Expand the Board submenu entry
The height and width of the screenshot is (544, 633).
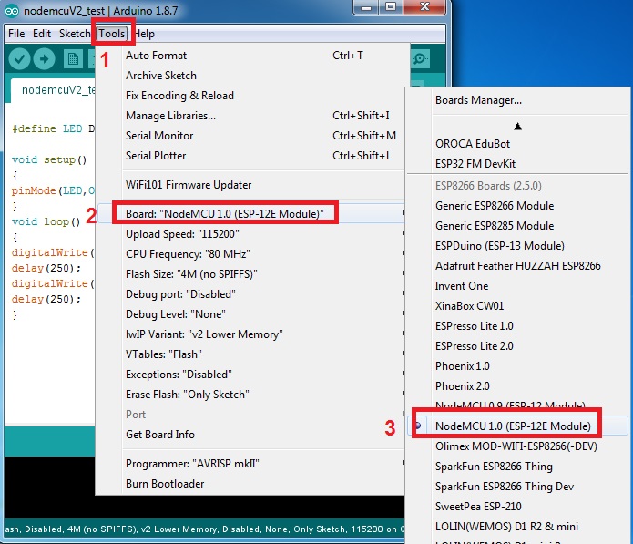pos(224,214)
